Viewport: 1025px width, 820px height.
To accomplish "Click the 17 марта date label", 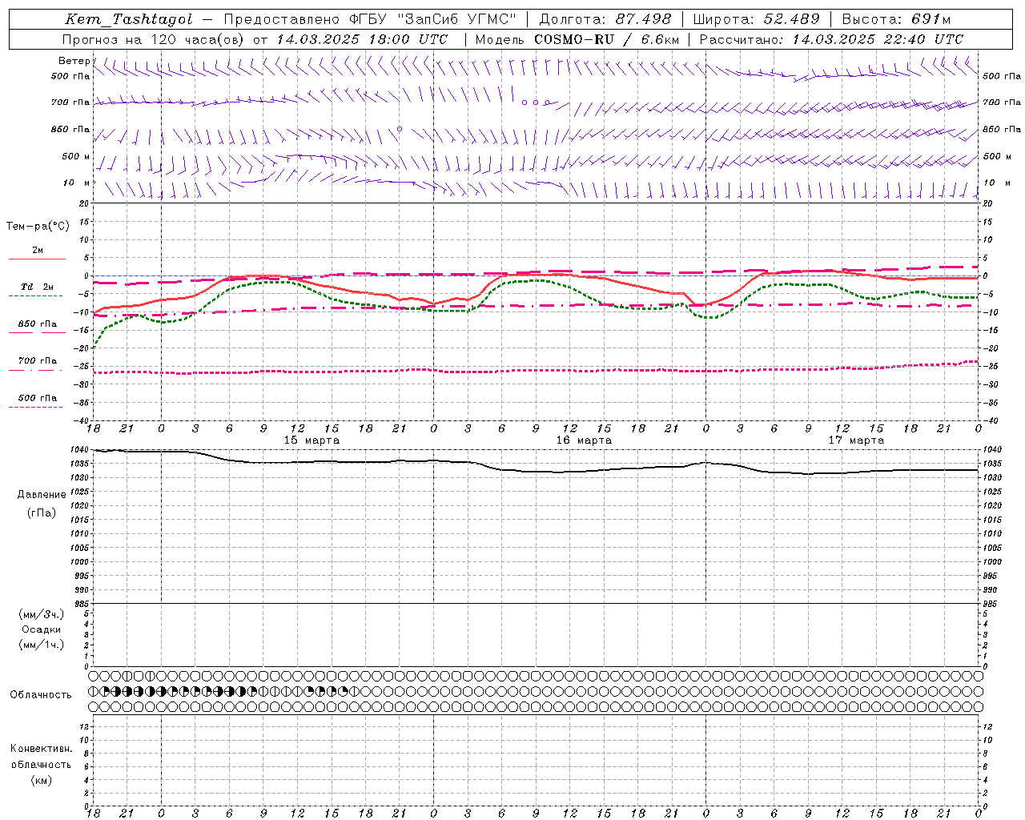I will tap(856, 440).
